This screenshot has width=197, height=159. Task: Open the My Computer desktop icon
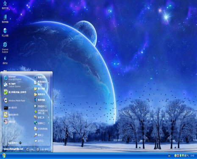(x=5, y=19)
